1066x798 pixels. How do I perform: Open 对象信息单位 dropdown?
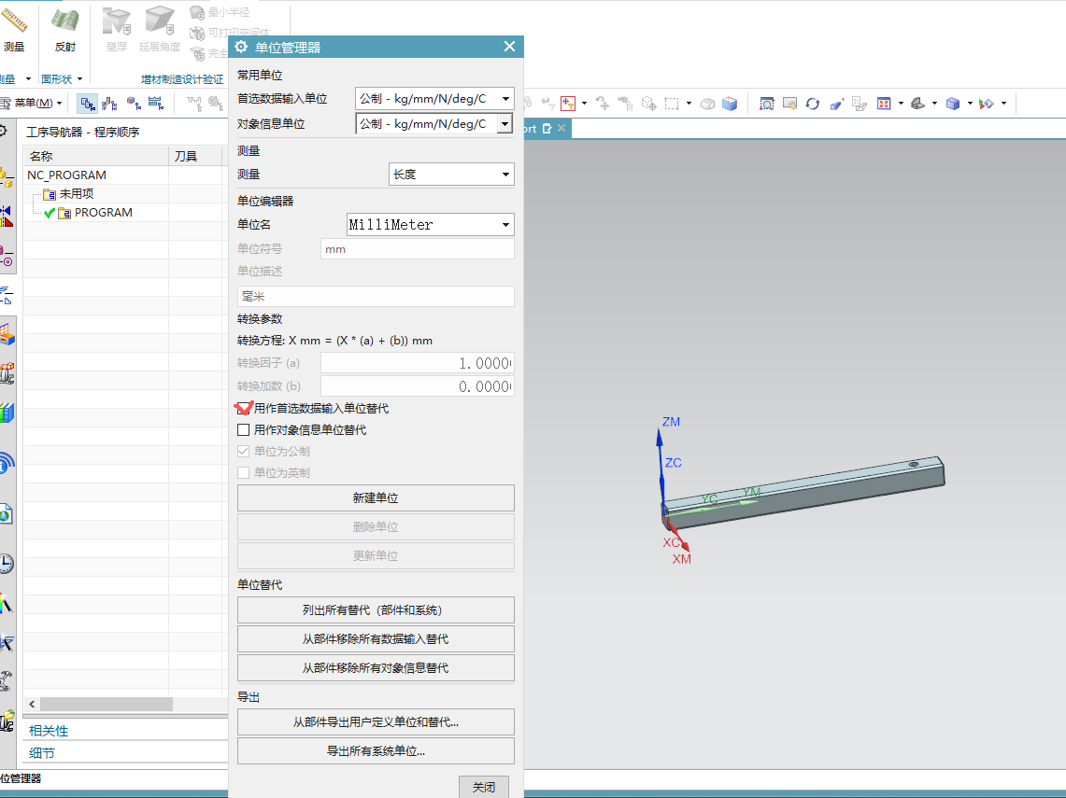point(434,123)
